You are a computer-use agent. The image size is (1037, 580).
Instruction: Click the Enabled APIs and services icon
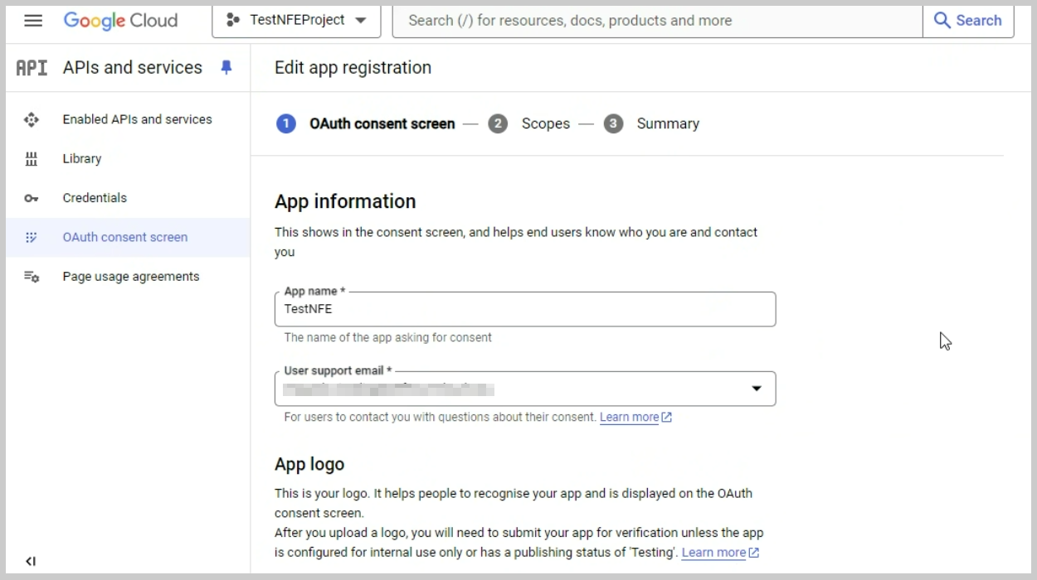tap(32, 119)
